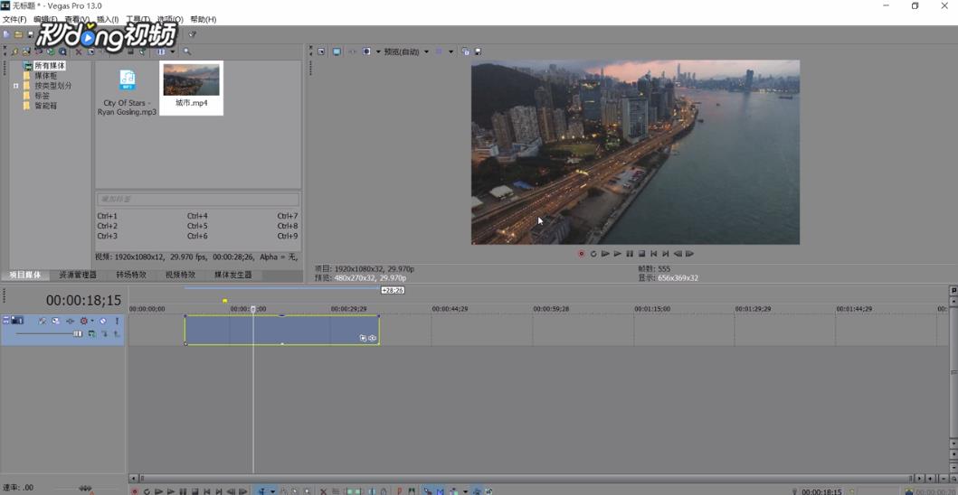Open the 文件(F) menu
958x495 pixels.
click(x=14, y=20)
